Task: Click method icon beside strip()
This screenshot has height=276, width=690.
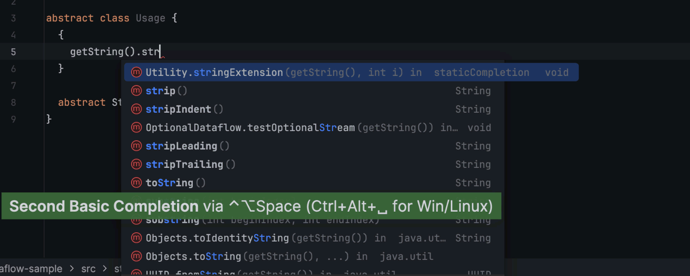Action: click(x=136, y=91)
